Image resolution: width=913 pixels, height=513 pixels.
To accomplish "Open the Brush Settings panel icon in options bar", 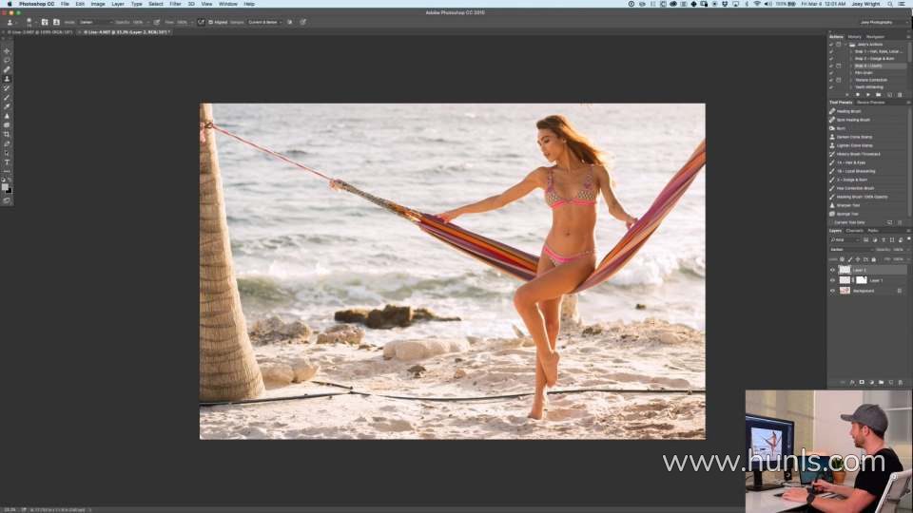I will point(45,22).
